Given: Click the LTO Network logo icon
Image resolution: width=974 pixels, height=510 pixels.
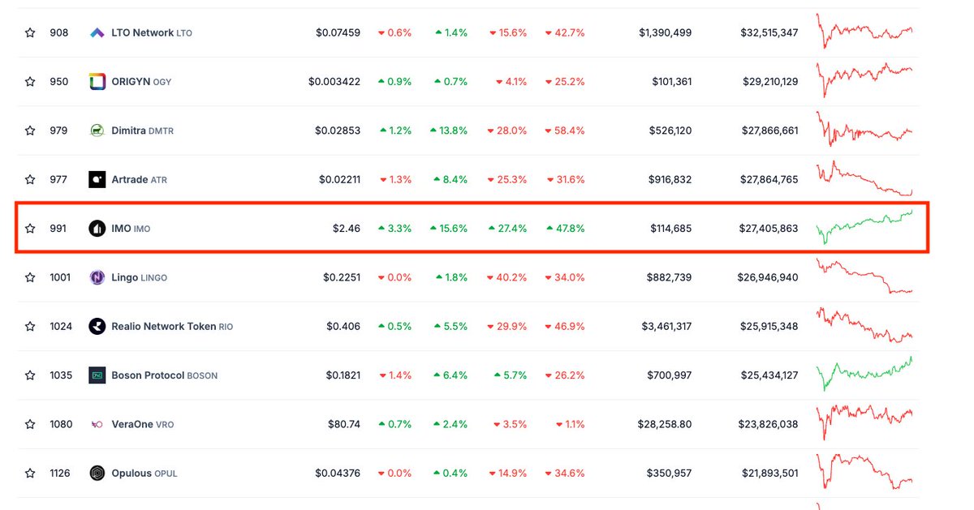Looking at the screenshot, I should tap(97, 33).
